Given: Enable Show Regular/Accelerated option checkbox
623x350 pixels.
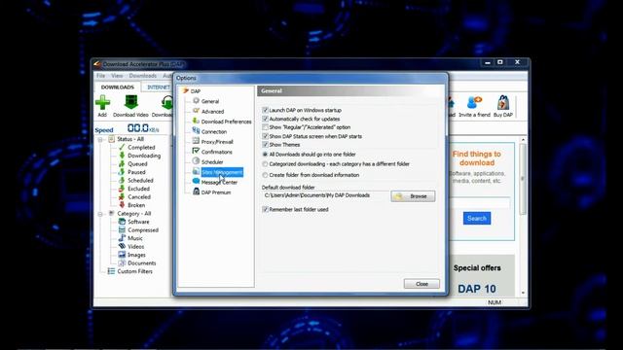Looking at the screenshot, I should click(x=265, y=127).
